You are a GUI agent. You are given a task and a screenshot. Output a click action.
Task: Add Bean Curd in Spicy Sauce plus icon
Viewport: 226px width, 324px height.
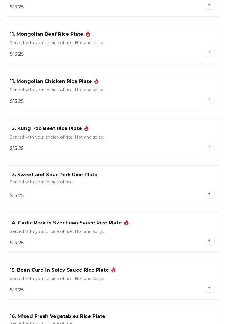209,288
